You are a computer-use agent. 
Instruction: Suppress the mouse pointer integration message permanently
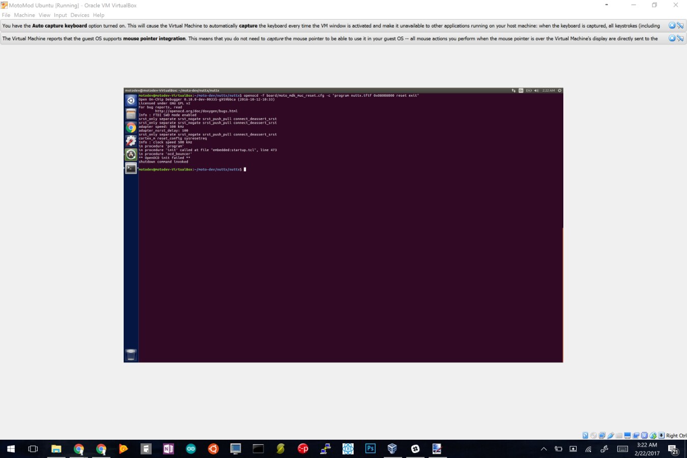point(680,38)
